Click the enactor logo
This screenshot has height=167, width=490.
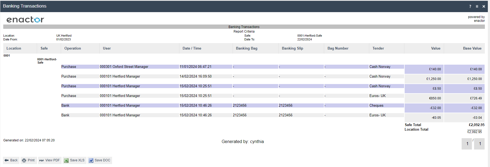(25, 19)
